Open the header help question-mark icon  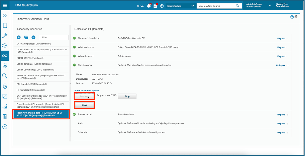coord(162,6)
